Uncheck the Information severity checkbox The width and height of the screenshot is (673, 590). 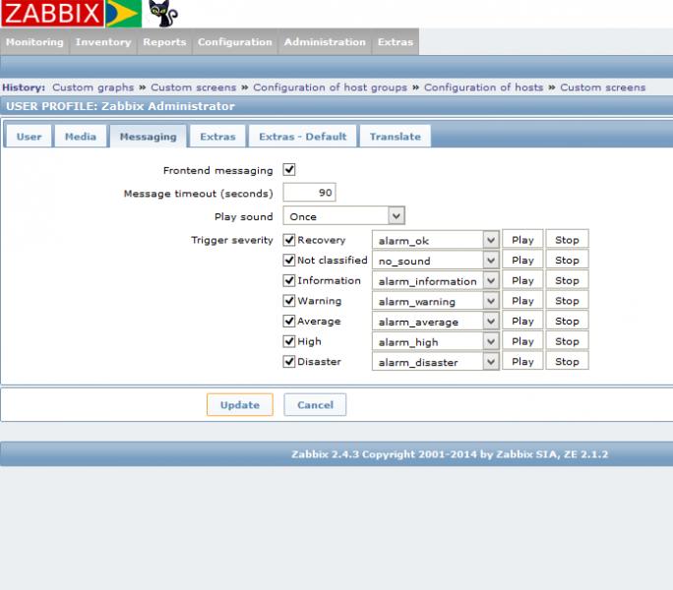pyautogui.click(x=289, y=280)
